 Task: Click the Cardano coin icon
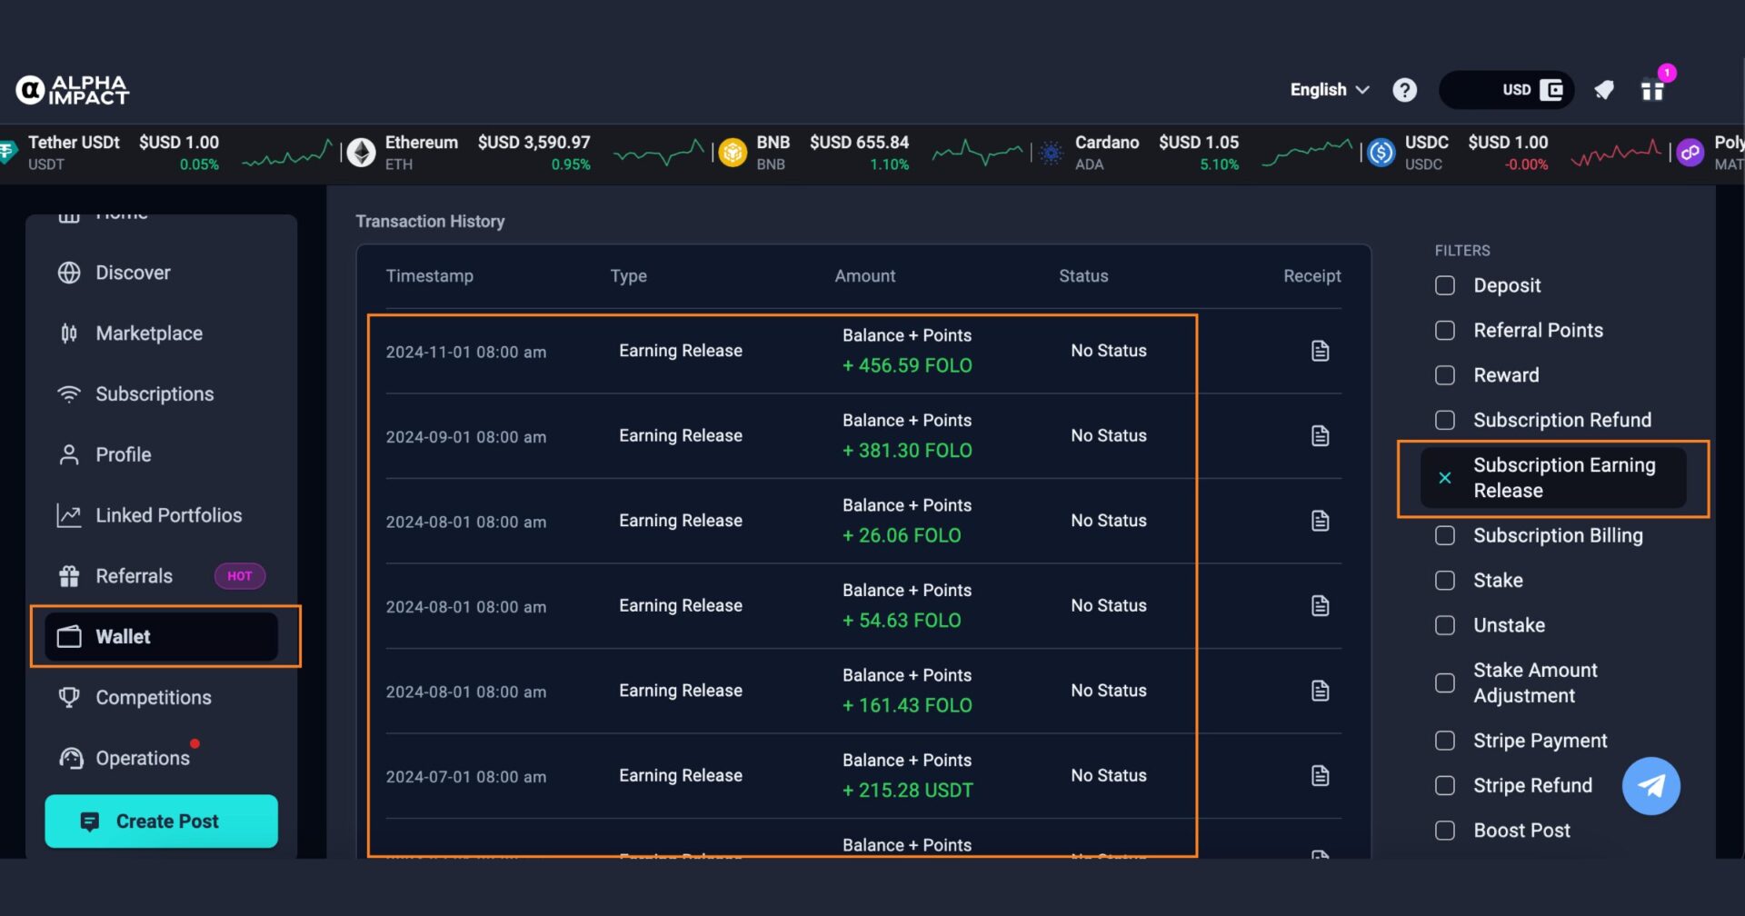tap(1051, 153)
